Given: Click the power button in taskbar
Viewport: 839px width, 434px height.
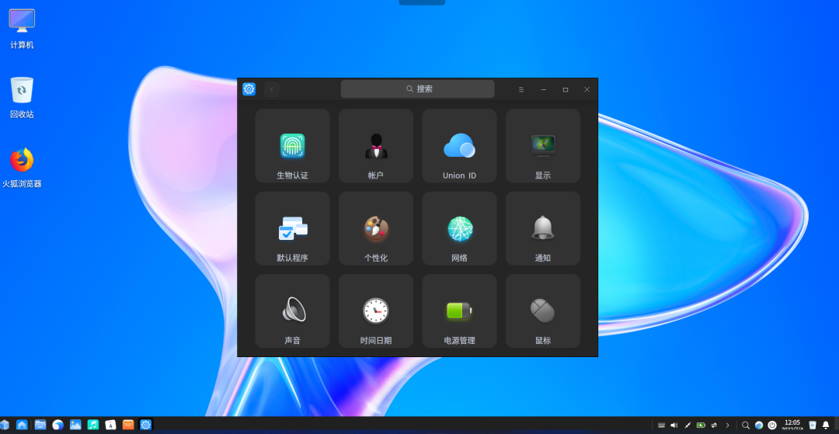Looking at the screenshot, I should [772, 425].
